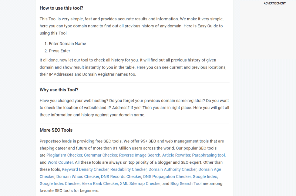The width and height of the screenshot is (296, 196).
Task: Open the Grammar Checker link
Action: (x=101, y=155)
